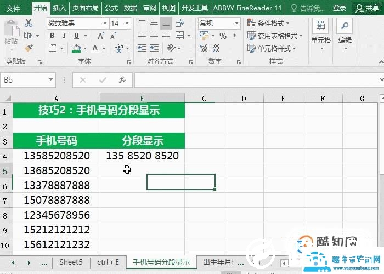
Task: Switch to Sheet5 worksheet tab
Action: 71,262
